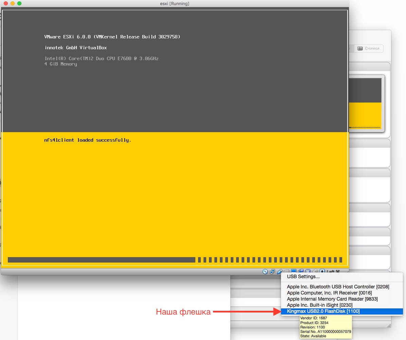Attach Apple Bluetooth USB Host Controller
Screen dimensions: 406x340
338,287
